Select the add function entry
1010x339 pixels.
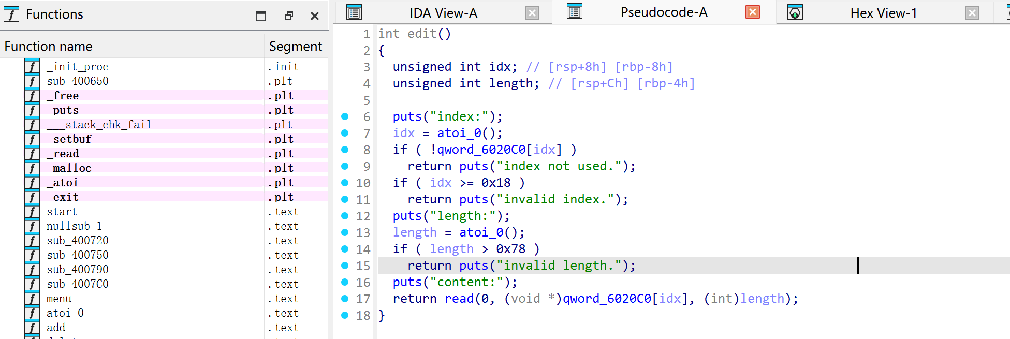[x=56, y=328]
